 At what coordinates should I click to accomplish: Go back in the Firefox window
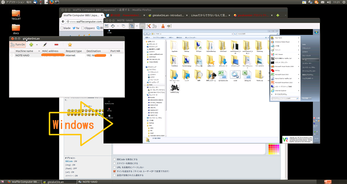(63, 21)
